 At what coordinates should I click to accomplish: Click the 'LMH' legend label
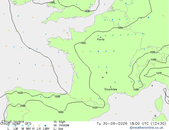46,129
